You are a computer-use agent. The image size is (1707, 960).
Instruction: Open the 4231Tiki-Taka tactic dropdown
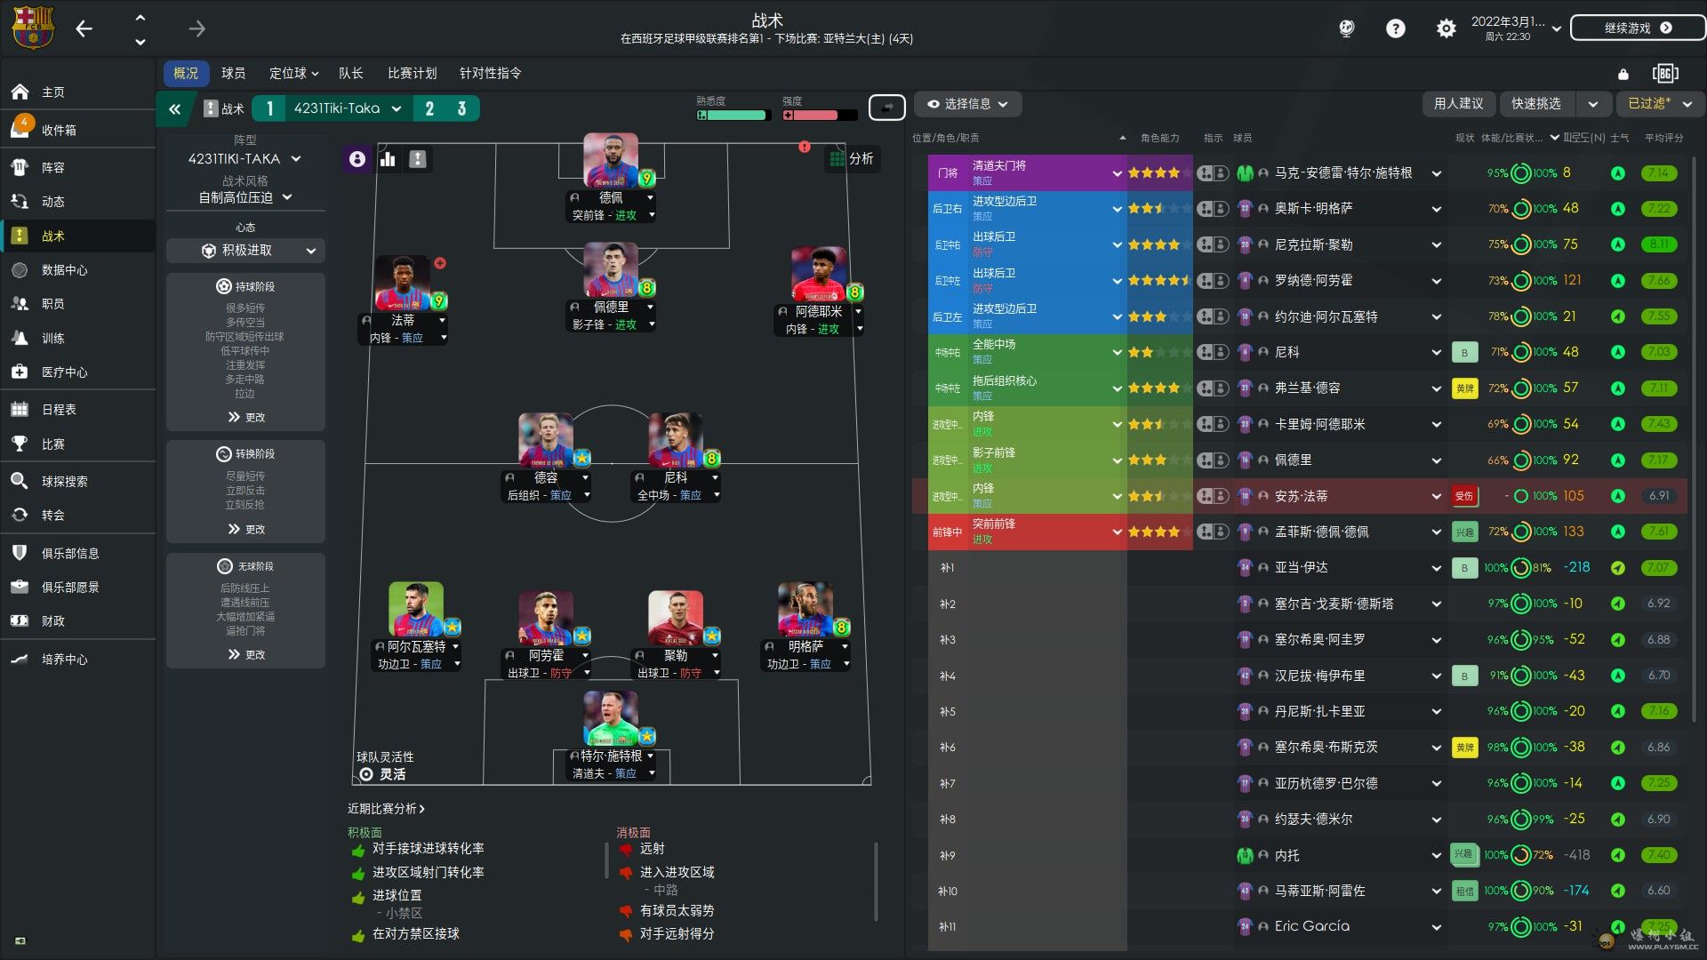tap(348, 108)
